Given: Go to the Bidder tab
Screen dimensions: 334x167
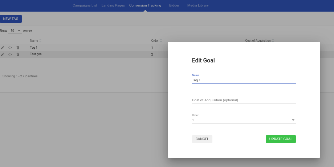Looking at the screenshot, I should (174, 5).
